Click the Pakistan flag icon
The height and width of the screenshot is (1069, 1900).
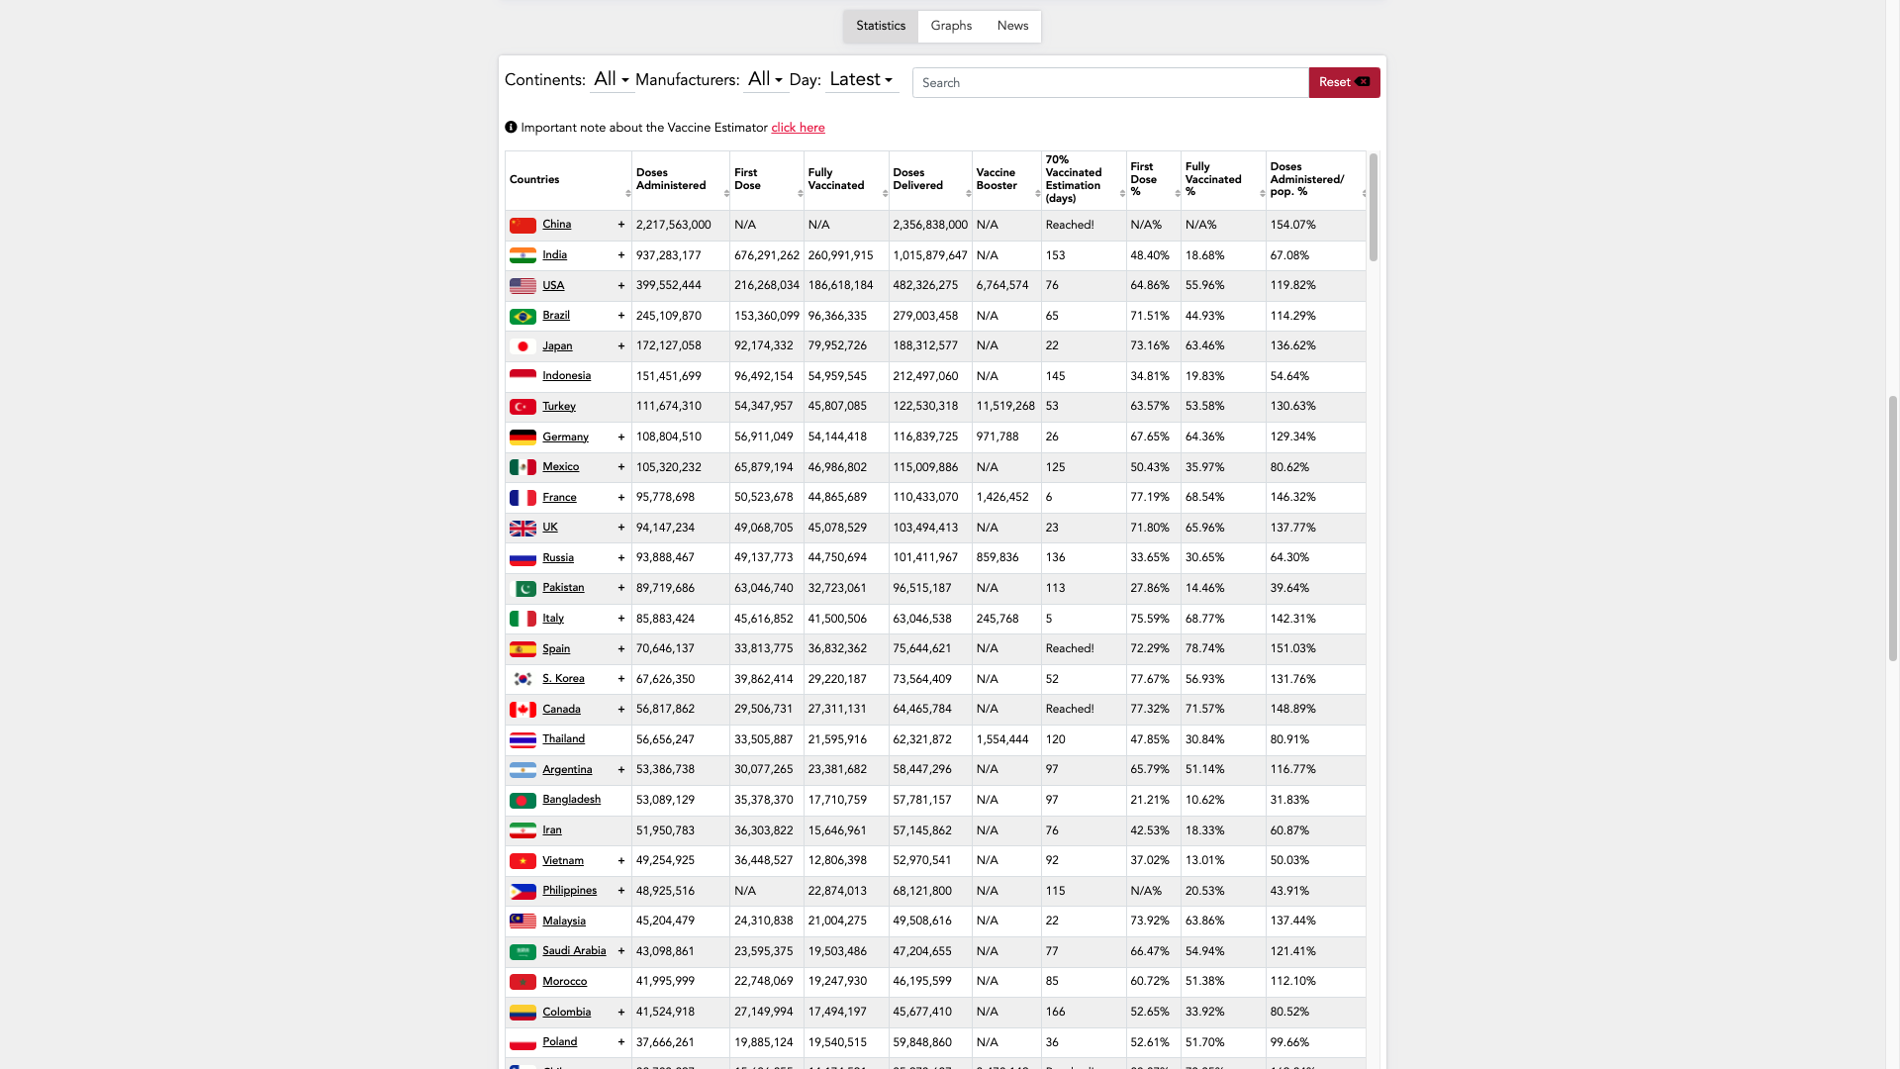tap(522, 589)
